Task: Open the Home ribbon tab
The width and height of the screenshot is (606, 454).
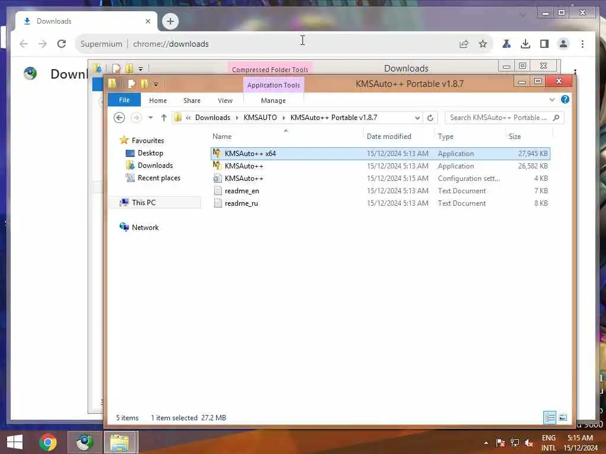Action: click(x=157, y=100)
